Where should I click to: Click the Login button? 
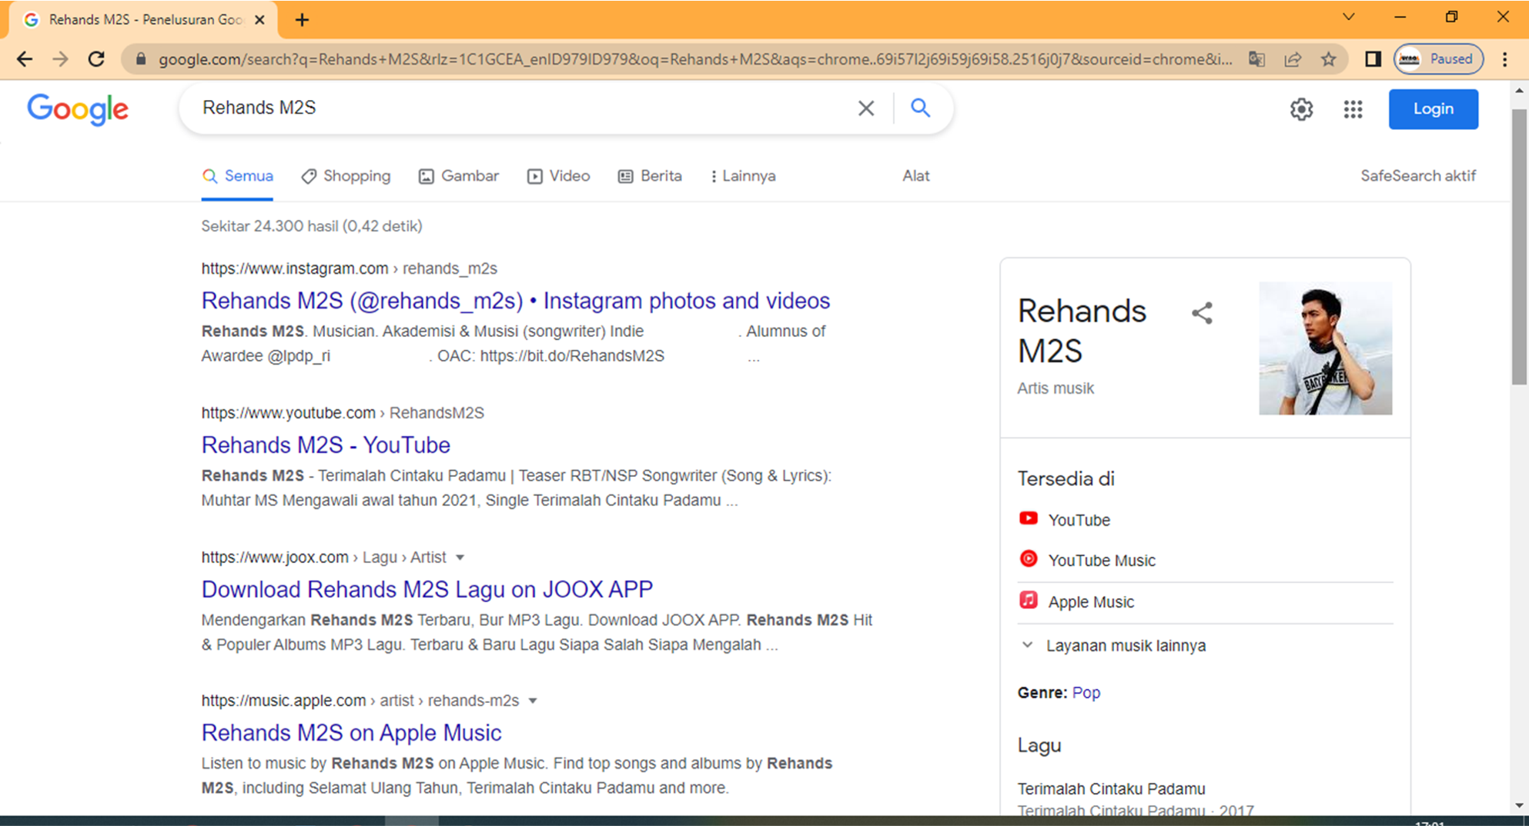pyautogui.click(x=1433, y=109)
